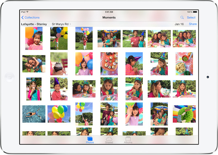Viewport: 218px width, 155px height.
Task: Go back to Collections
Action: point(32,17)
